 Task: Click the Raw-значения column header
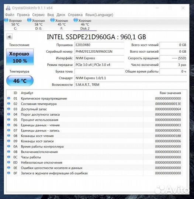170,93
